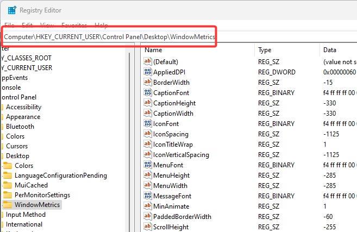Click the (Default) string value icon
This screenshot has height=232, width=357.
(x=148, y=61)
